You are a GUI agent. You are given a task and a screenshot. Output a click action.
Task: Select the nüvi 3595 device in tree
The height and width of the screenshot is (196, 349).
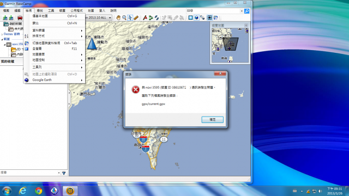(15, 44)
